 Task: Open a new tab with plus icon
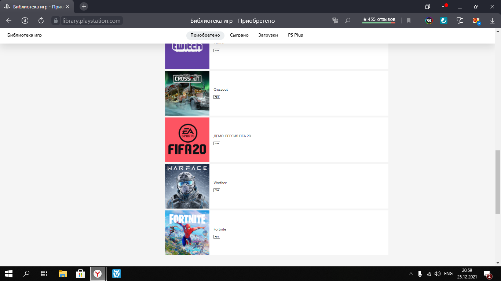(x=84, y=7)
